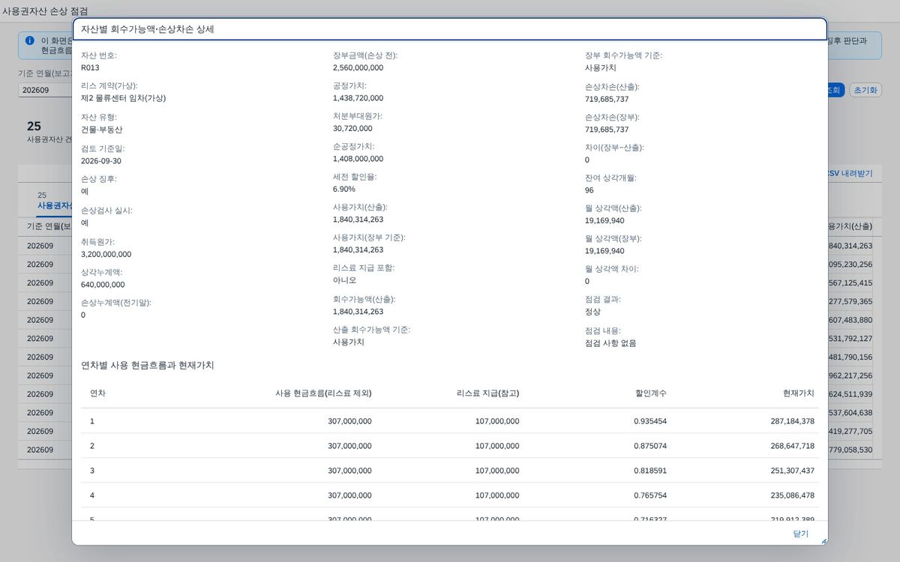Click the 취득원가 value 3,200,000,000
Image resolution: width=900 pixels, height=562 pixels.
click(x=106, y=254)
